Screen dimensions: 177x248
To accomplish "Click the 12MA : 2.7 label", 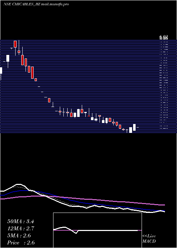I will (x=21, y=229).
